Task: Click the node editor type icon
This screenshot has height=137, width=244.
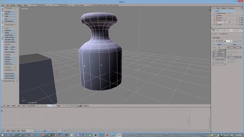Action: [3, 131]
